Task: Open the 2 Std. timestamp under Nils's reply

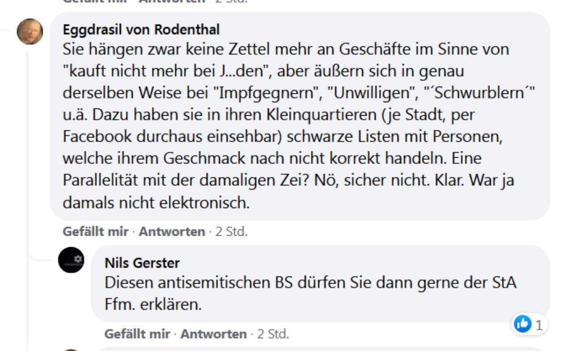Action: tap(273, 334)
